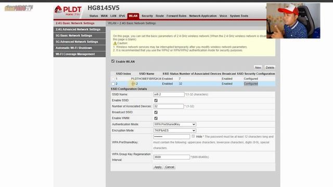This screenshot has height=187, width=333.
Task: Click the SSID Name column header
Action: pos(147,74)
